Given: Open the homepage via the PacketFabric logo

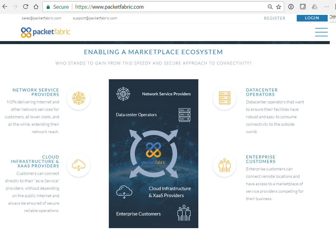Looking at the screenshot, I should (x=45, y=32).
